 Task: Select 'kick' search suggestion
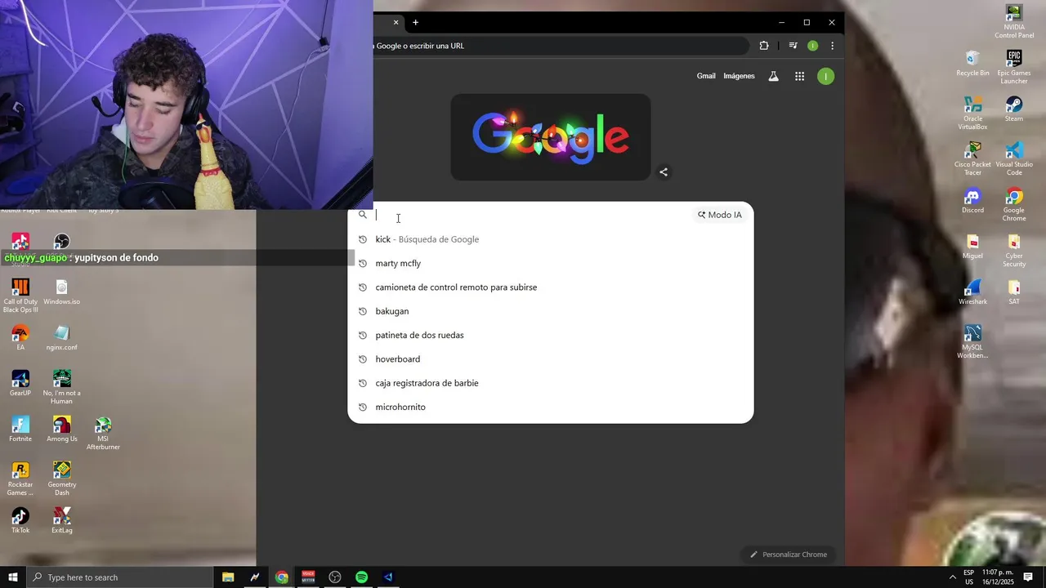coord(551,239)
